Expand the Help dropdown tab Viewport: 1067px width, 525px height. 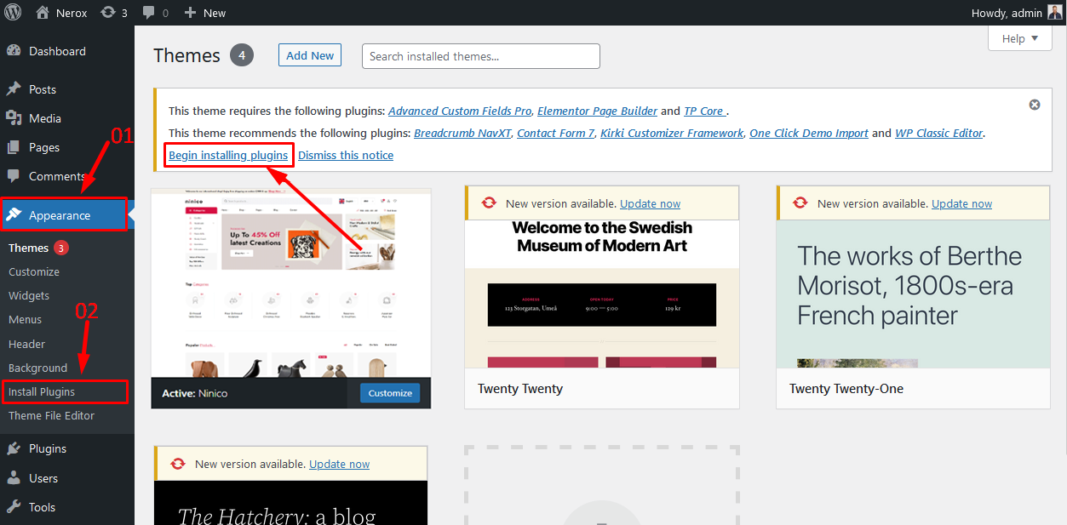click(1020, 38)
